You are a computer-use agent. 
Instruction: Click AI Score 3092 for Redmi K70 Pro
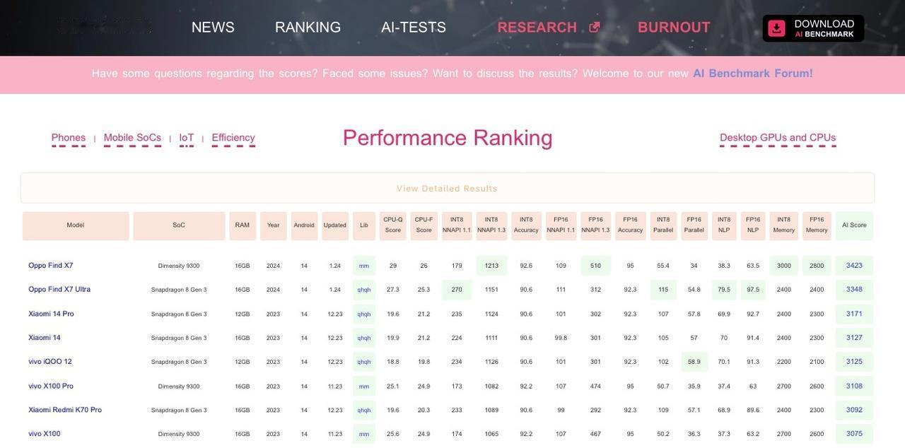click(x=855, y=410)
